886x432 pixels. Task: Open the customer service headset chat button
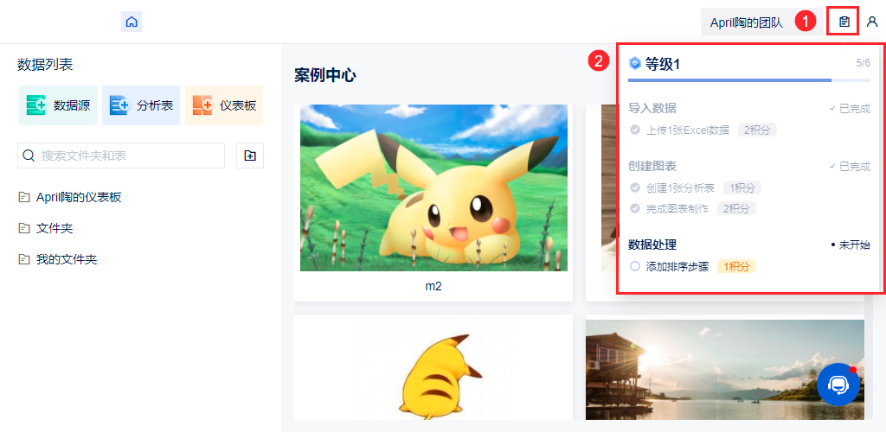coord(838,385)
